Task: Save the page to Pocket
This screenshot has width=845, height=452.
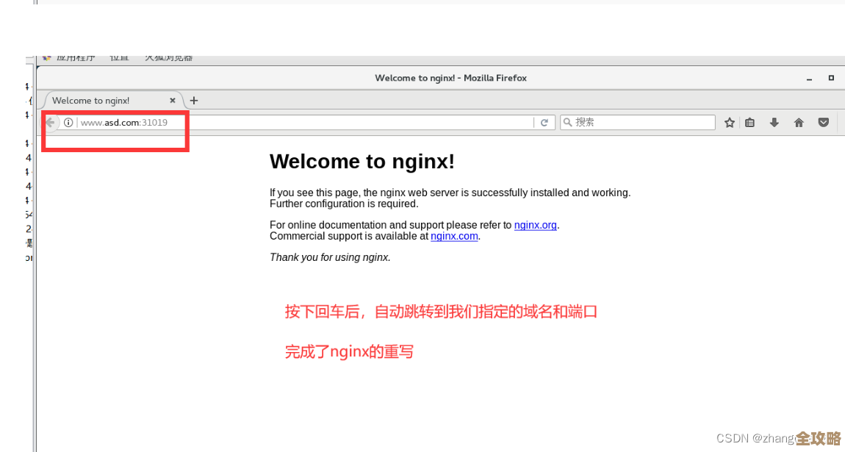Action: (823, 122)
